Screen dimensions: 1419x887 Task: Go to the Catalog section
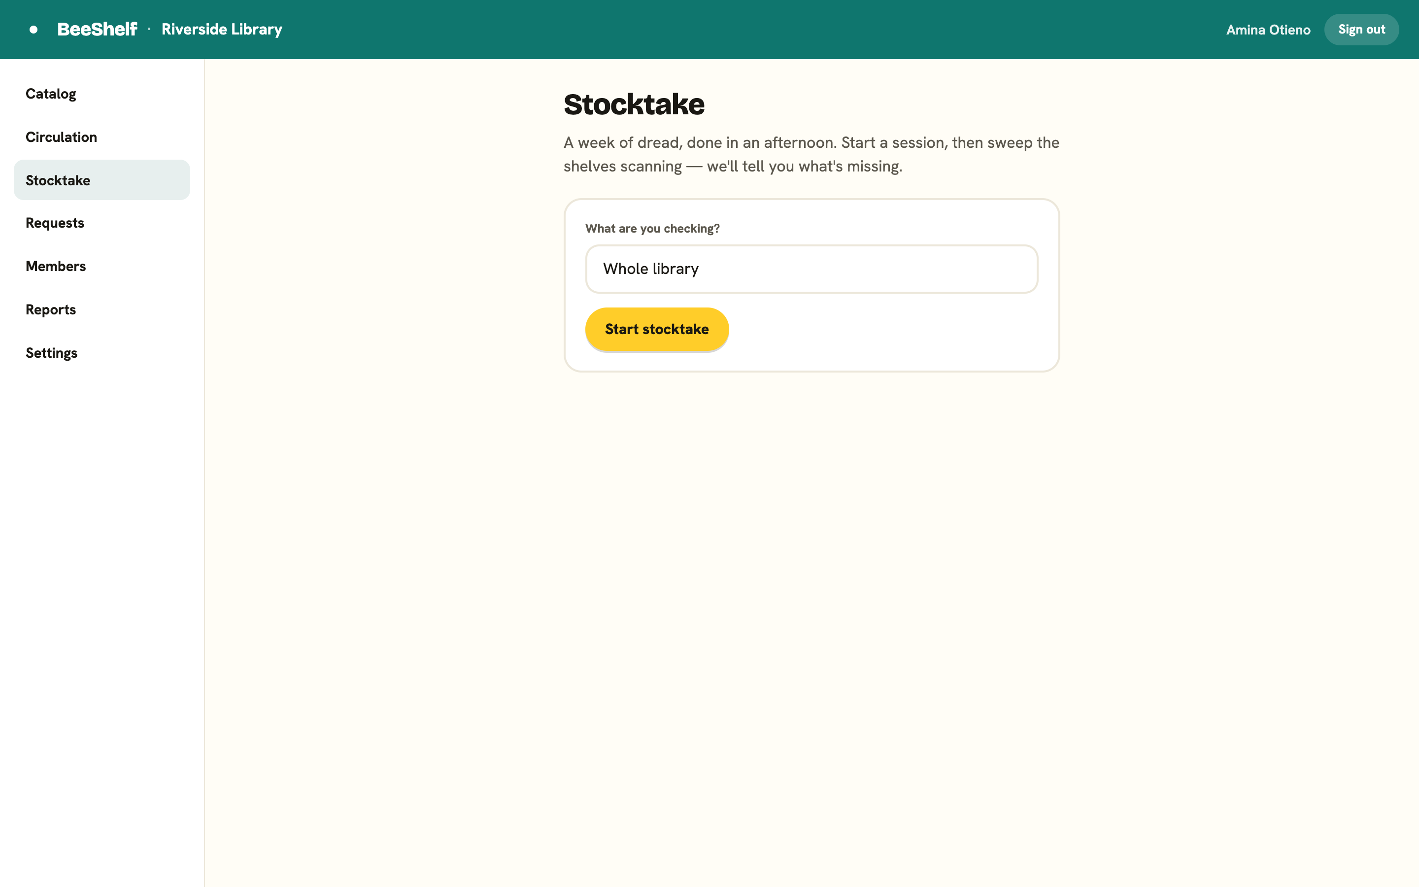pos(102,94)
